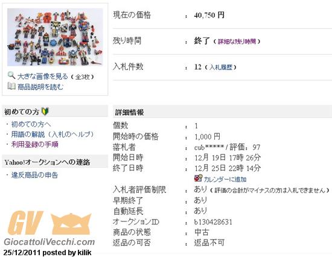Viewport: 332px width, 257px height.
Task: Click the GiocattoliVecchi.com watermark text
Action: [49, 242]
